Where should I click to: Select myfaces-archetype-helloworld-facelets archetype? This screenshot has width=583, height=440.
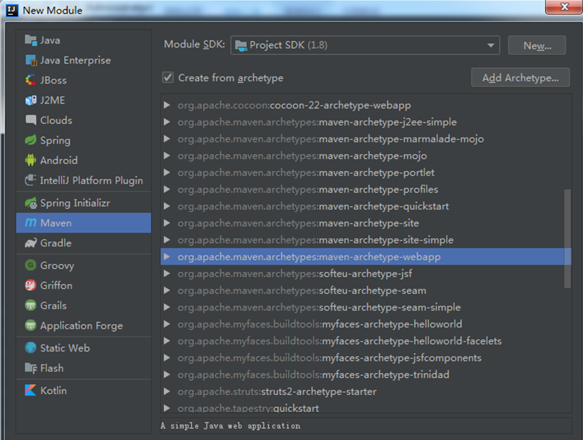point(366,341)
